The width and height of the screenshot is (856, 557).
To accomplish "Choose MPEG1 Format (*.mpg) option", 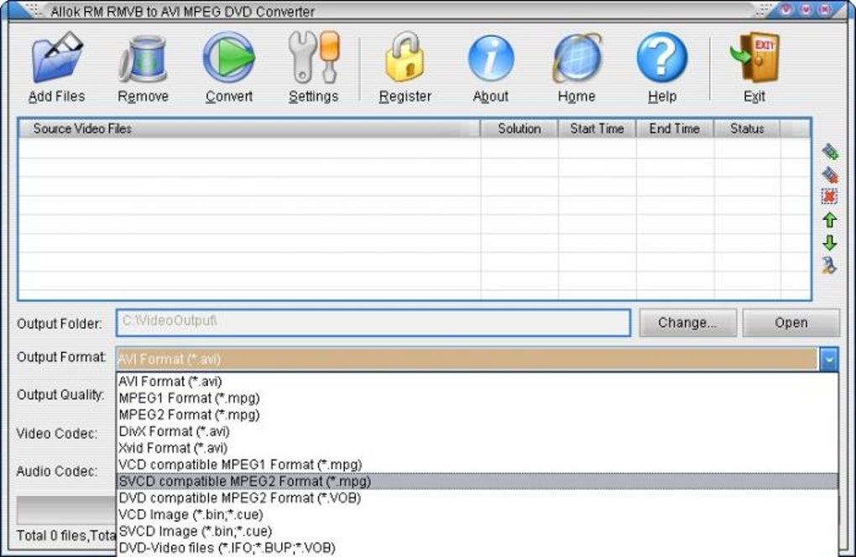I will point(478,398).
